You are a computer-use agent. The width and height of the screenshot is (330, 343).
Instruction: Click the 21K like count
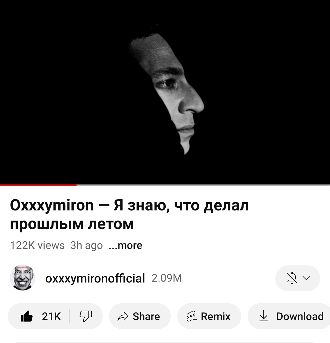point(51,316)
